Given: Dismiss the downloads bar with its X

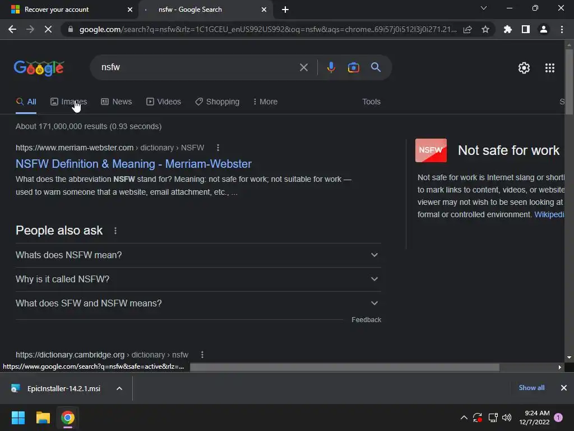Looking at the screenshot, I should pos(564,388).
